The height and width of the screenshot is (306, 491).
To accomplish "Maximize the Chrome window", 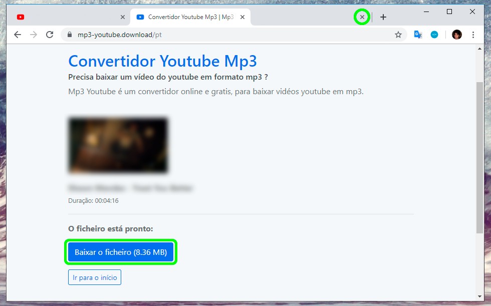I will click(x=449, y=12).
